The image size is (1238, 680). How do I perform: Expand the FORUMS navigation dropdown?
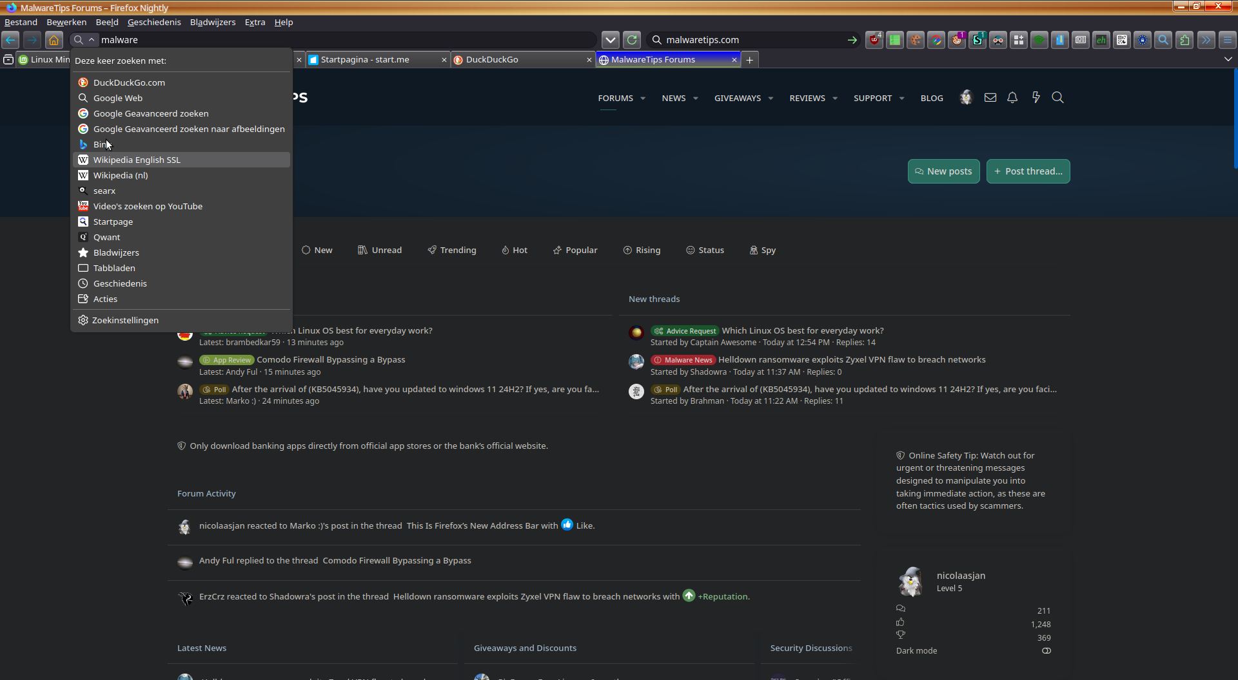pyautogui.click(x=643, y=99)
